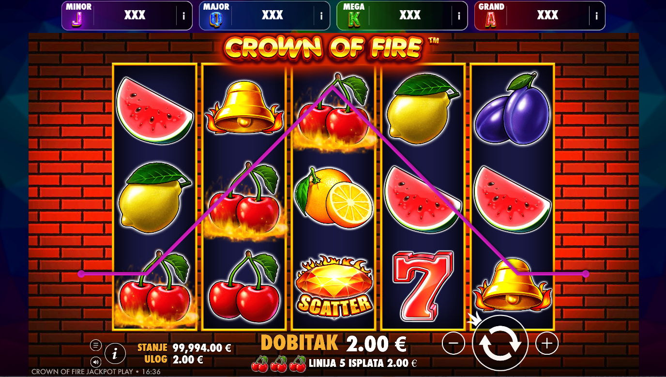Viewport: 666px width, 377px height.
Task: Show info for the GRAND jackpot
Action: pyautogui.click(x=596, y=16)
